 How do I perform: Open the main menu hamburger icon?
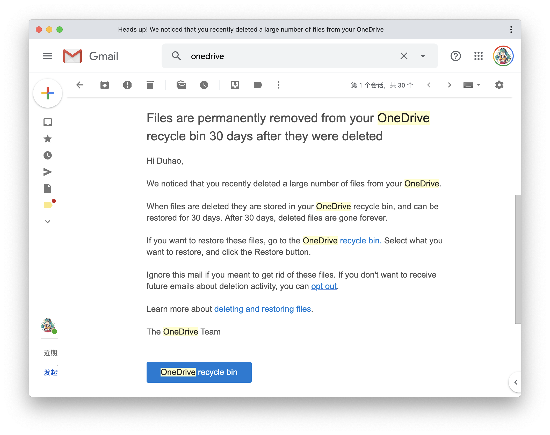click(x=48, y=56)
